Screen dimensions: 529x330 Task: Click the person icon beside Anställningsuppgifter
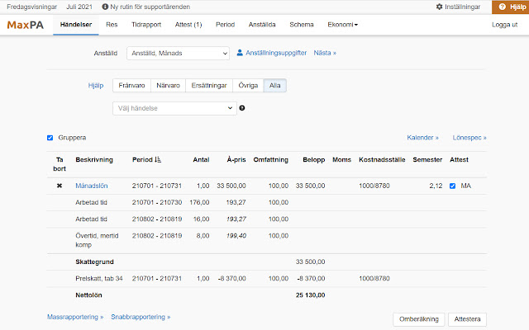tap(240, 53)
